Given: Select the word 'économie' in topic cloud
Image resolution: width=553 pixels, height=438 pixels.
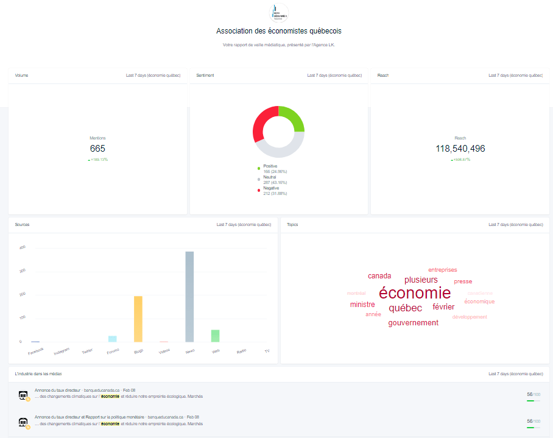Looking at the screenshot, I should [414, 293].
